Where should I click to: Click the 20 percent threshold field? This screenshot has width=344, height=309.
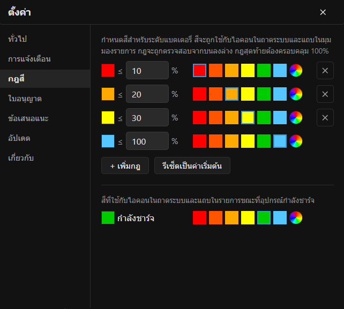click(147, 94)
